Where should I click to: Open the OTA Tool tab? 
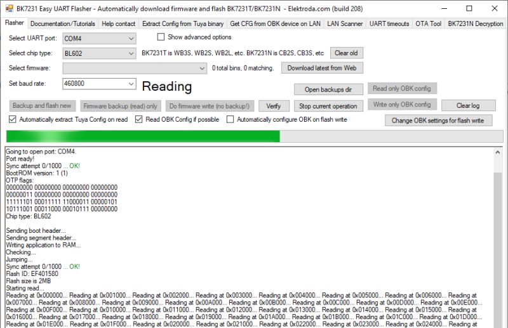coord(428,23)
